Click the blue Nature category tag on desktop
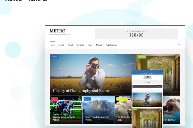Image resolution: width=193 pixels, height=128 pixels. (x=55, y=57)
